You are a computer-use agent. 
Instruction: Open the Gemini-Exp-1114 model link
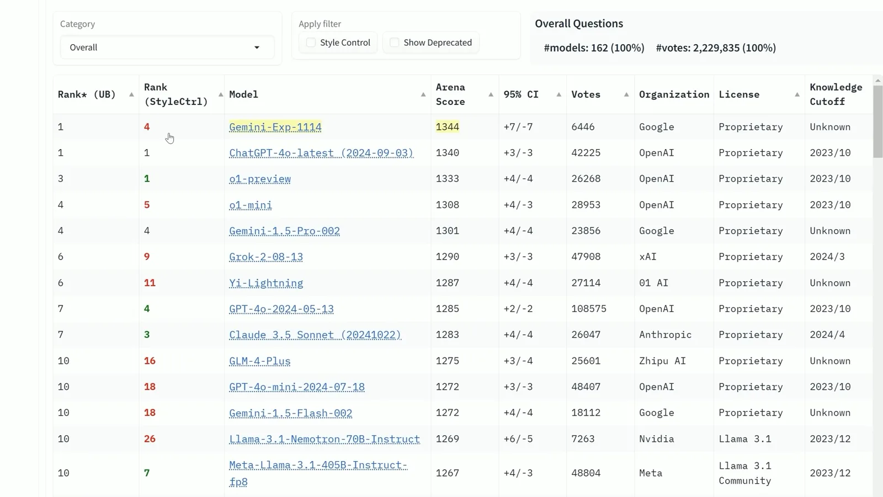pos(275,127)
